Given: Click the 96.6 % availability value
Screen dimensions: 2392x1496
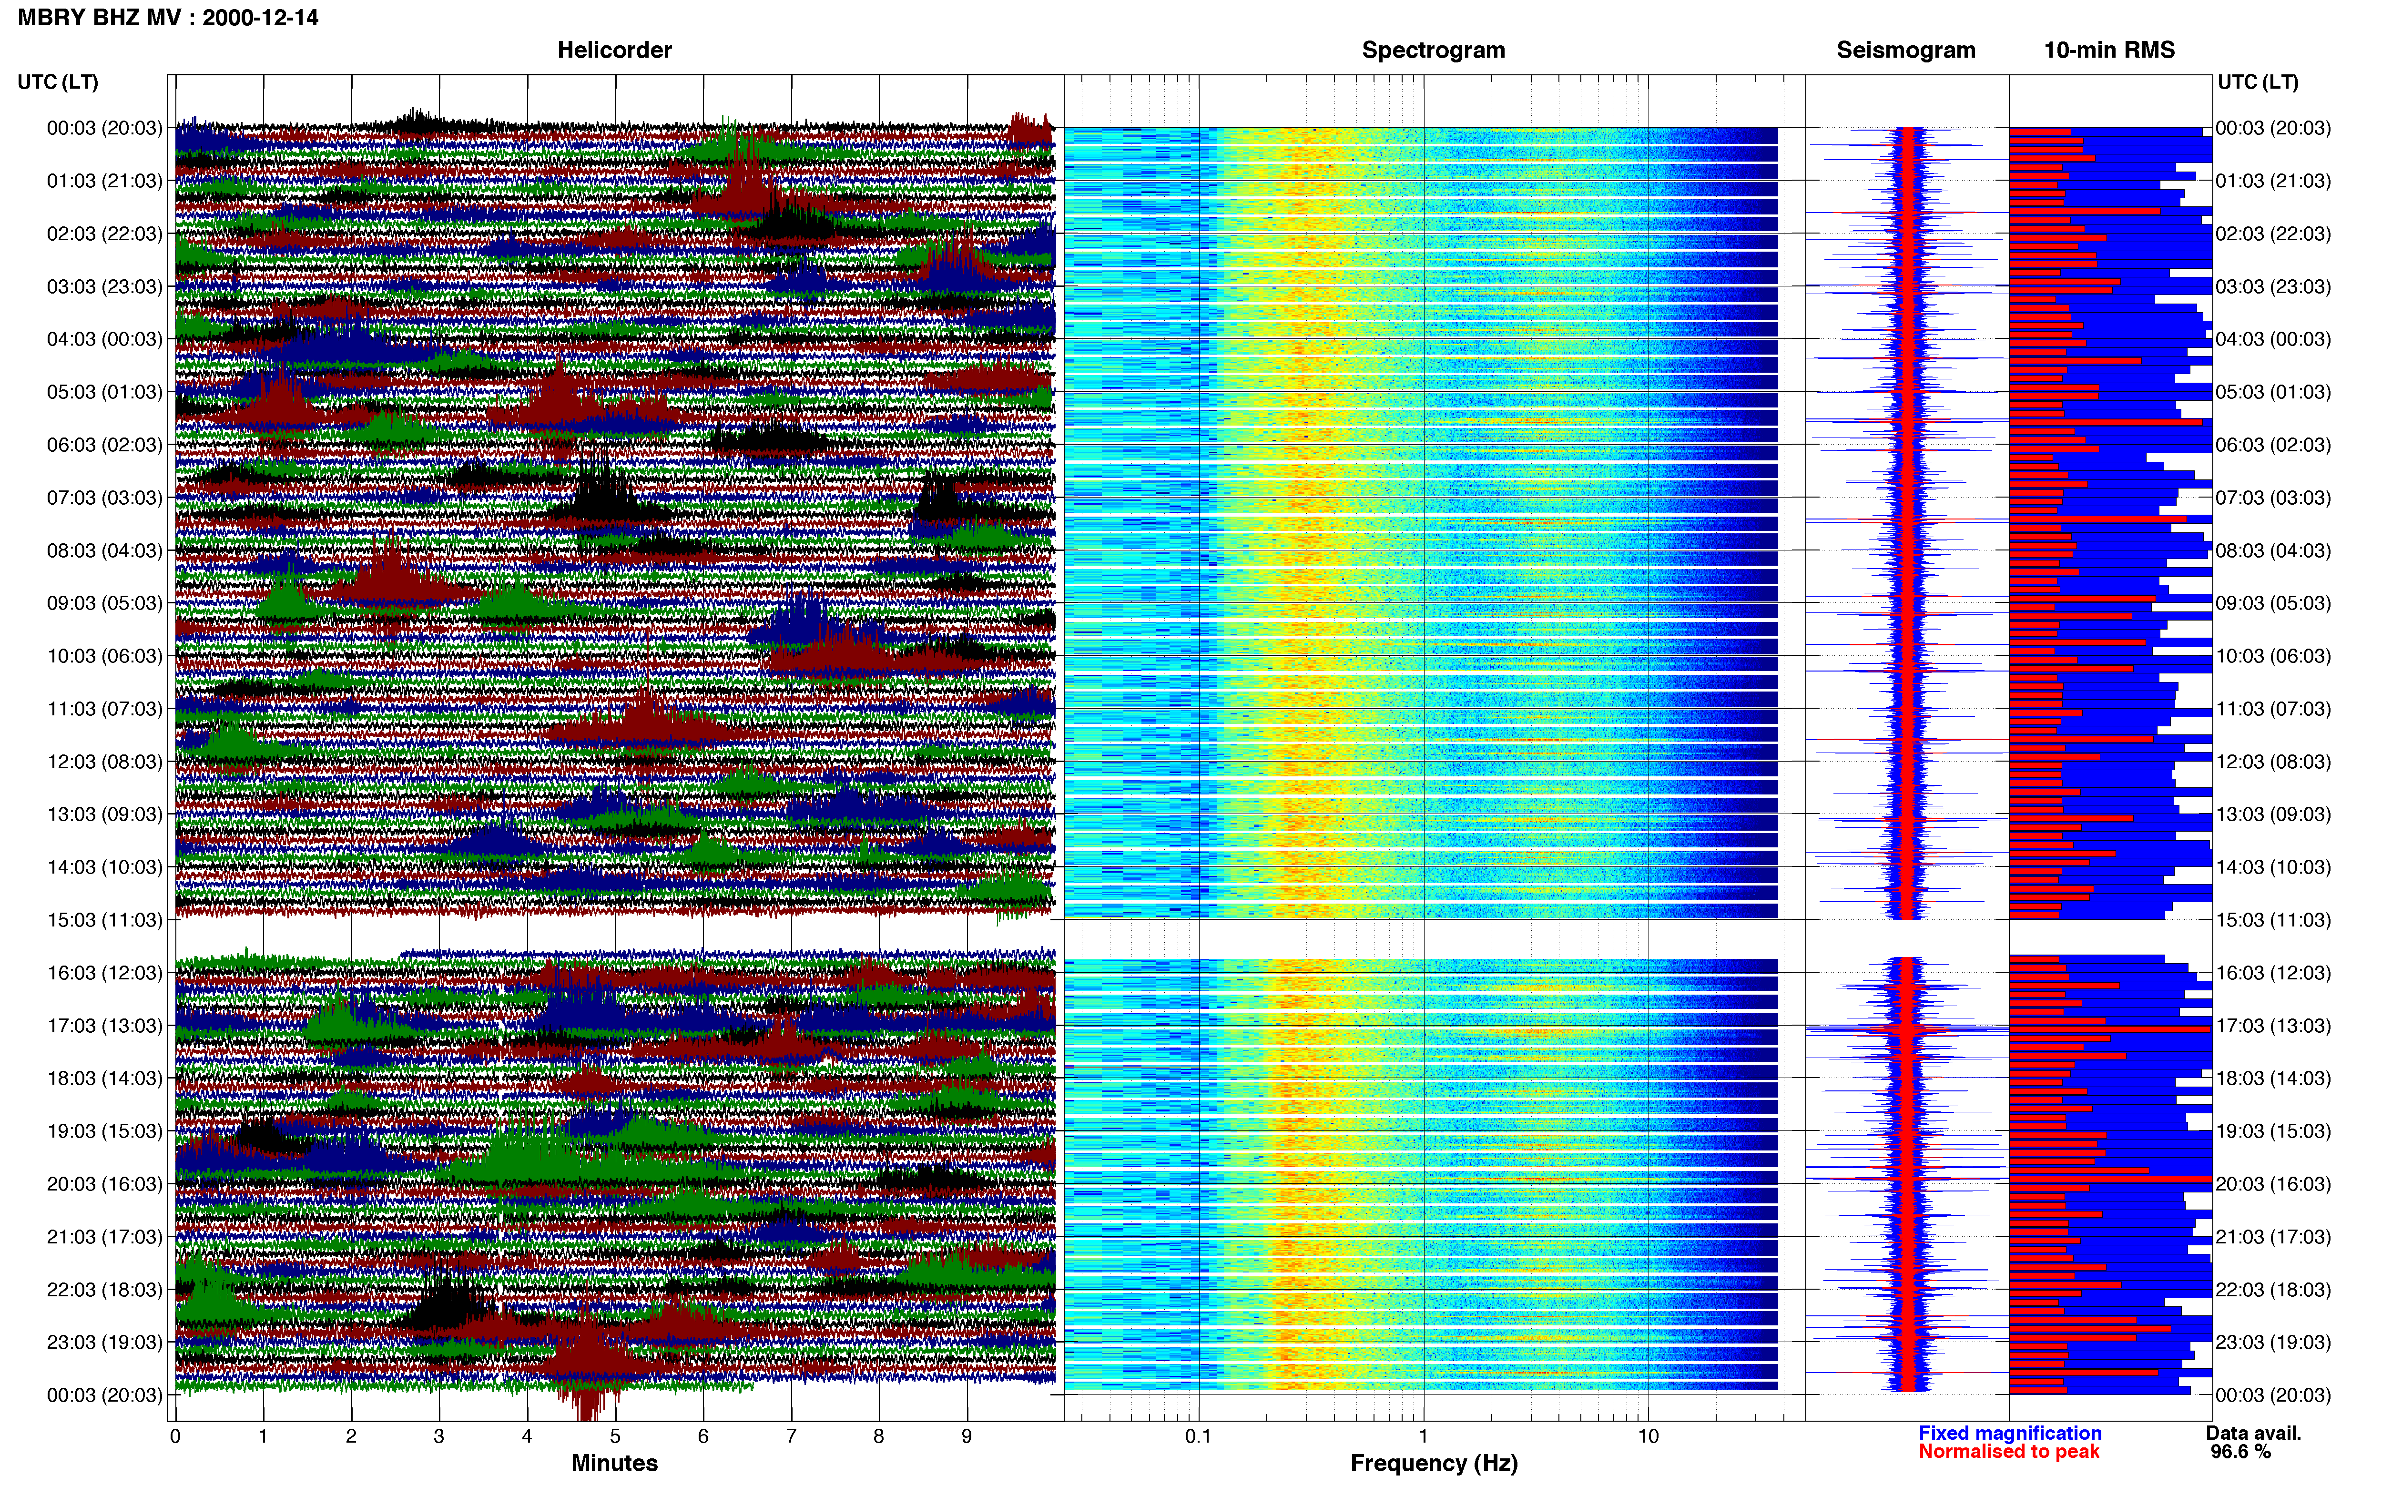Looking at the screenshot, I should pos(2240,1452).
